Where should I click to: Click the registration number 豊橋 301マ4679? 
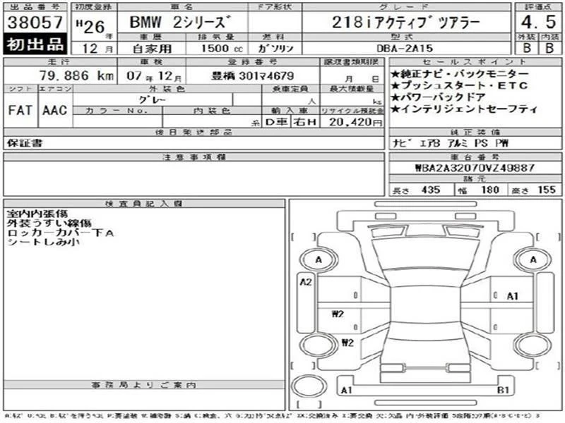click(252, 75)
